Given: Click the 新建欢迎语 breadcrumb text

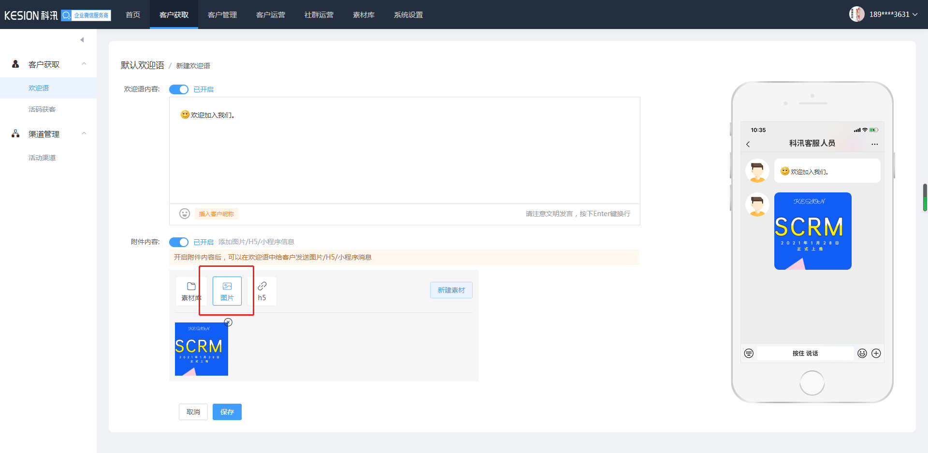Looking at the screenshot, I should pos(193,66).
